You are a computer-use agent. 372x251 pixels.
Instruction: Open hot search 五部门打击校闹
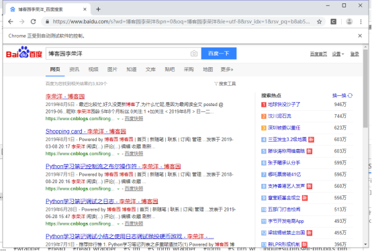pyautogui.click(x=284, y=209)
